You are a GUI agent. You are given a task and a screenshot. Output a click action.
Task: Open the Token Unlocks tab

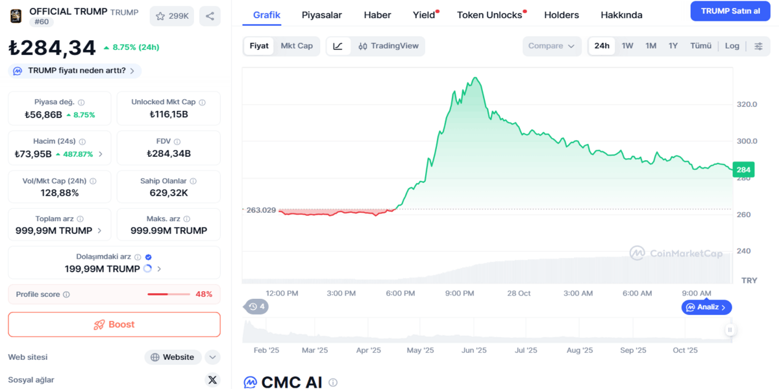[489, 15]
